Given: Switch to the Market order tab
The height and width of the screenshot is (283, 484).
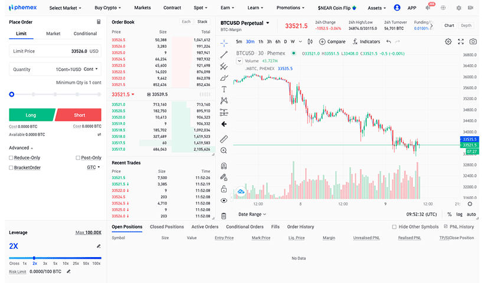Looking at the screenshot, I should tap(53, 34).
